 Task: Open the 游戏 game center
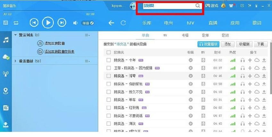coord(212,6)
